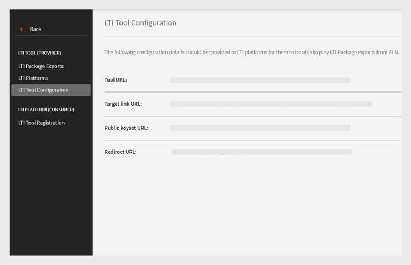Click the Tool URL label

coord(116,80)
